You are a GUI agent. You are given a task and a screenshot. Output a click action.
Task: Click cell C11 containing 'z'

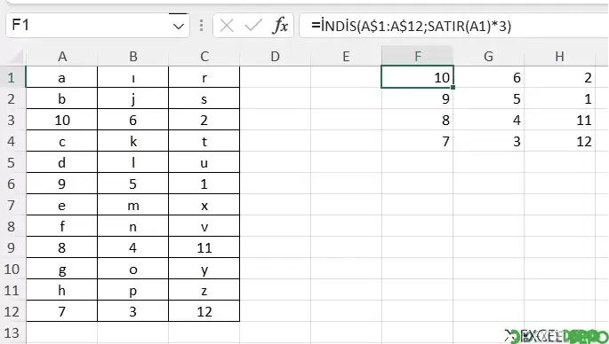tap(204, 290)
